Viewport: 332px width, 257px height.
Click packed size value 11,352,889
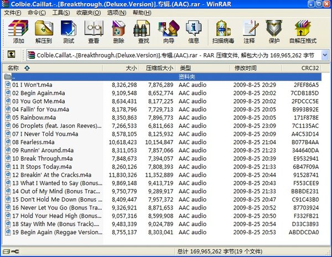(x=159, y=175)
